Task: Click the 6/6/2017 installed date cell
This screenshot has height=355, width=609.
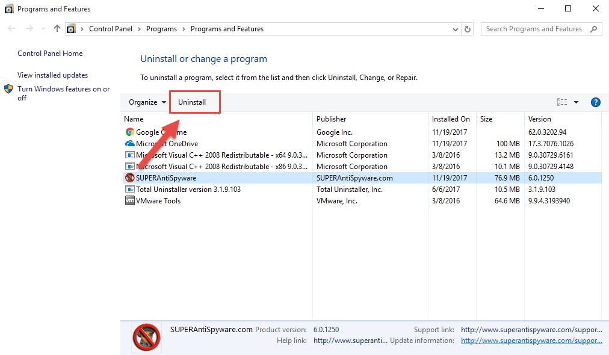Action: click(446, 189)
